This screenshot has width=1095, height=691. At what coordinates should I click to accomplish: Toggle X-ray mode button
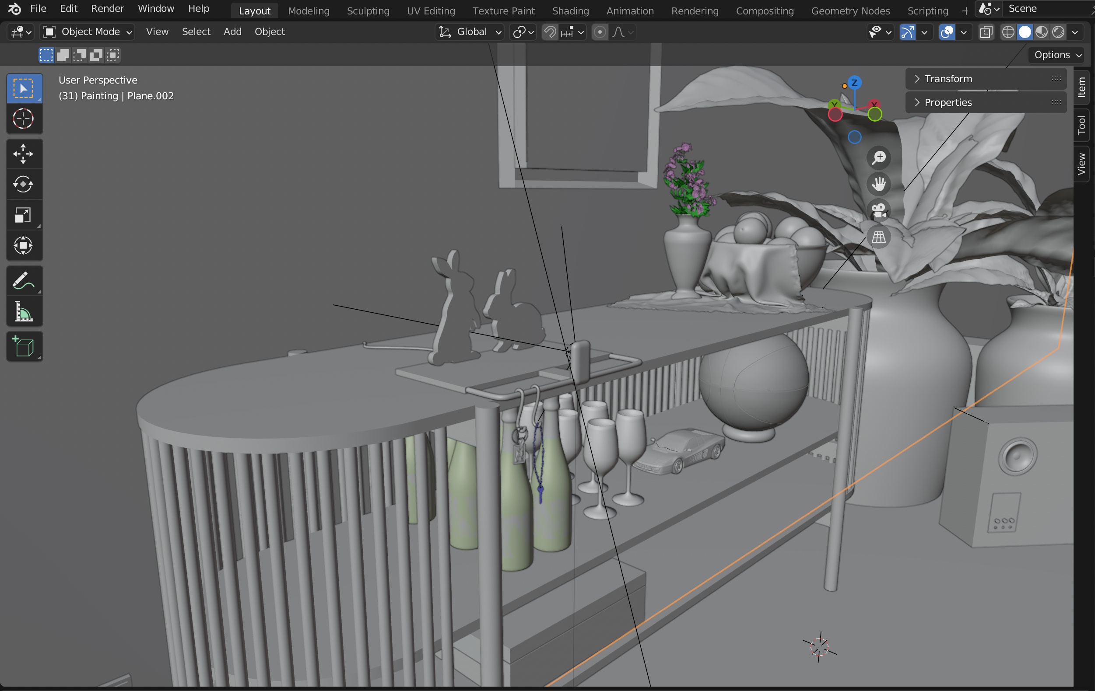(986, 32)
